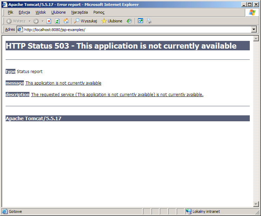Image resolution: width=261 pixels, height=216 pixels.
Task: Click the HTTP Status 503 heading
Action: coord(121,46)
